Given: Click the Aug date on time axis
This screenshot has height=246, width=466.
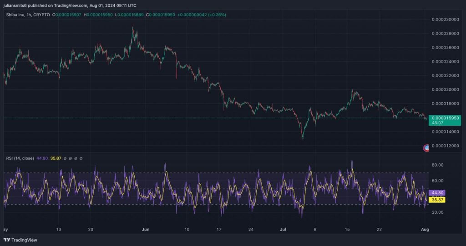Looking at the screenshot, I should [x=425, y=229].
